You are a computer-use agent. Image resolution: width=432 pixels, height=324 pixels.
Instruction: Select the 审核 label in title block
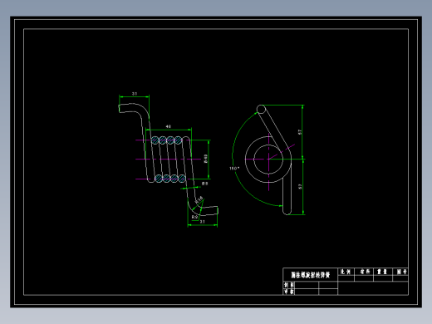289,292
